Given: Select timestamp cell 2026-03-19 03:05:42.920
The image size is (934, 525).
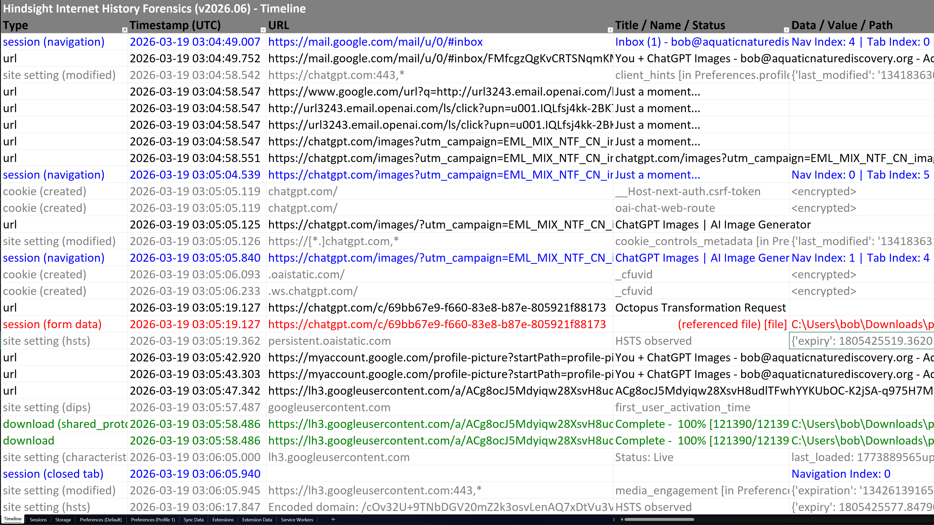Looking at the screenshot, I should click(197, 357).
